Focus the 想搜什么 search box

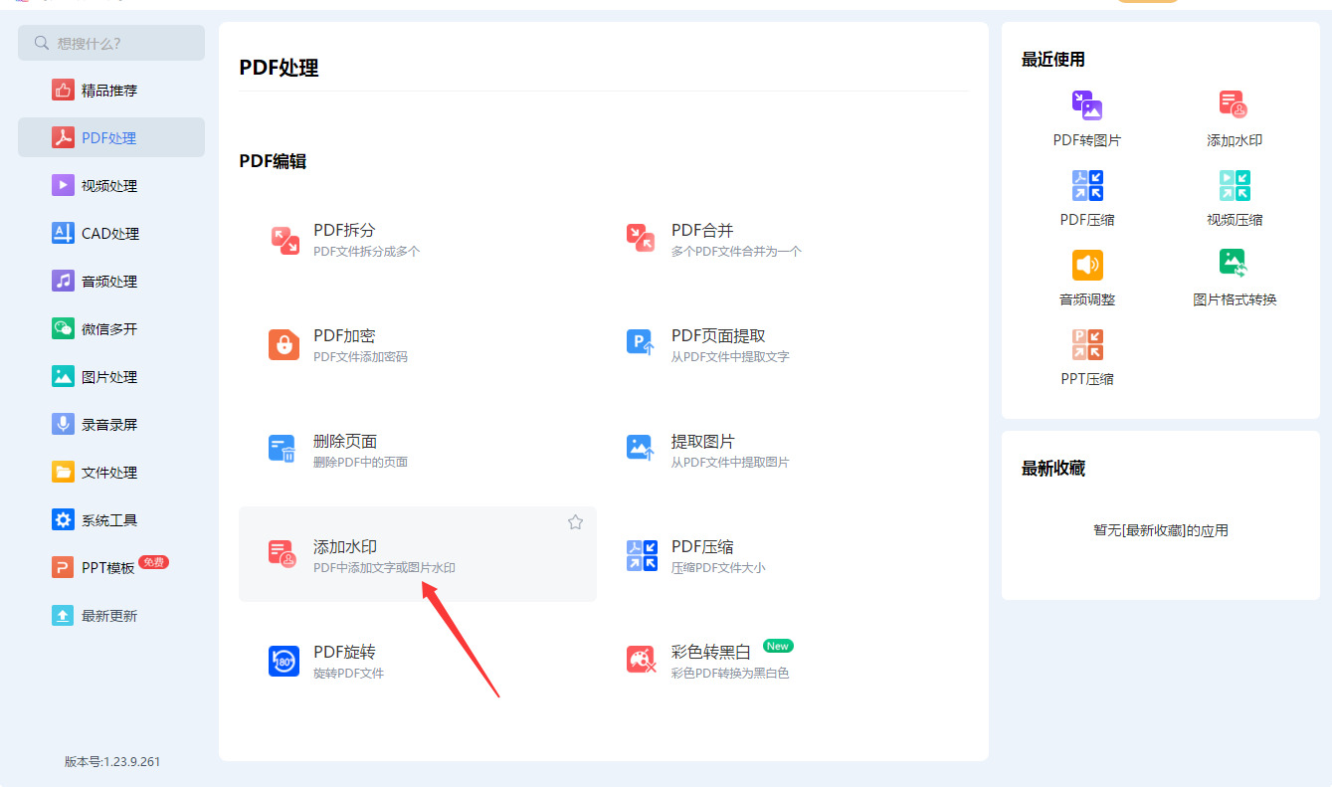pyautogui.click(x=111, y=43)
